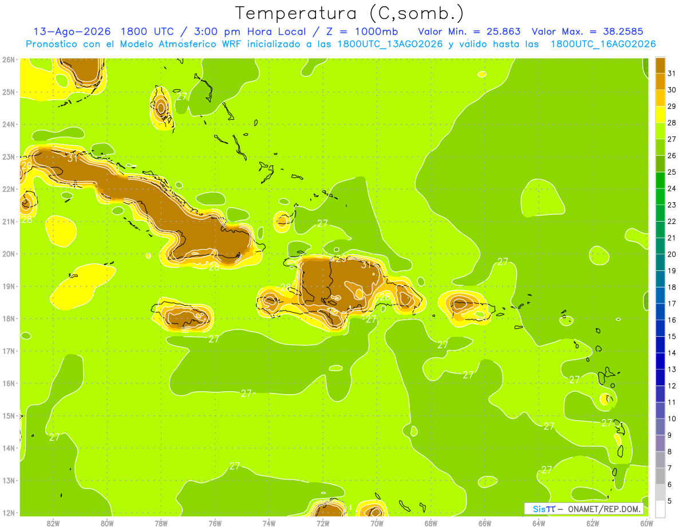Click the 80W longitude label

coord(106,523)
